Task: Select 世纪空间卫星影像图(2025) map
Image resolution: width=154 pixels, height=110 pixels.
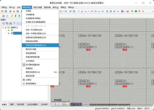Action: [x=40, y=45]
